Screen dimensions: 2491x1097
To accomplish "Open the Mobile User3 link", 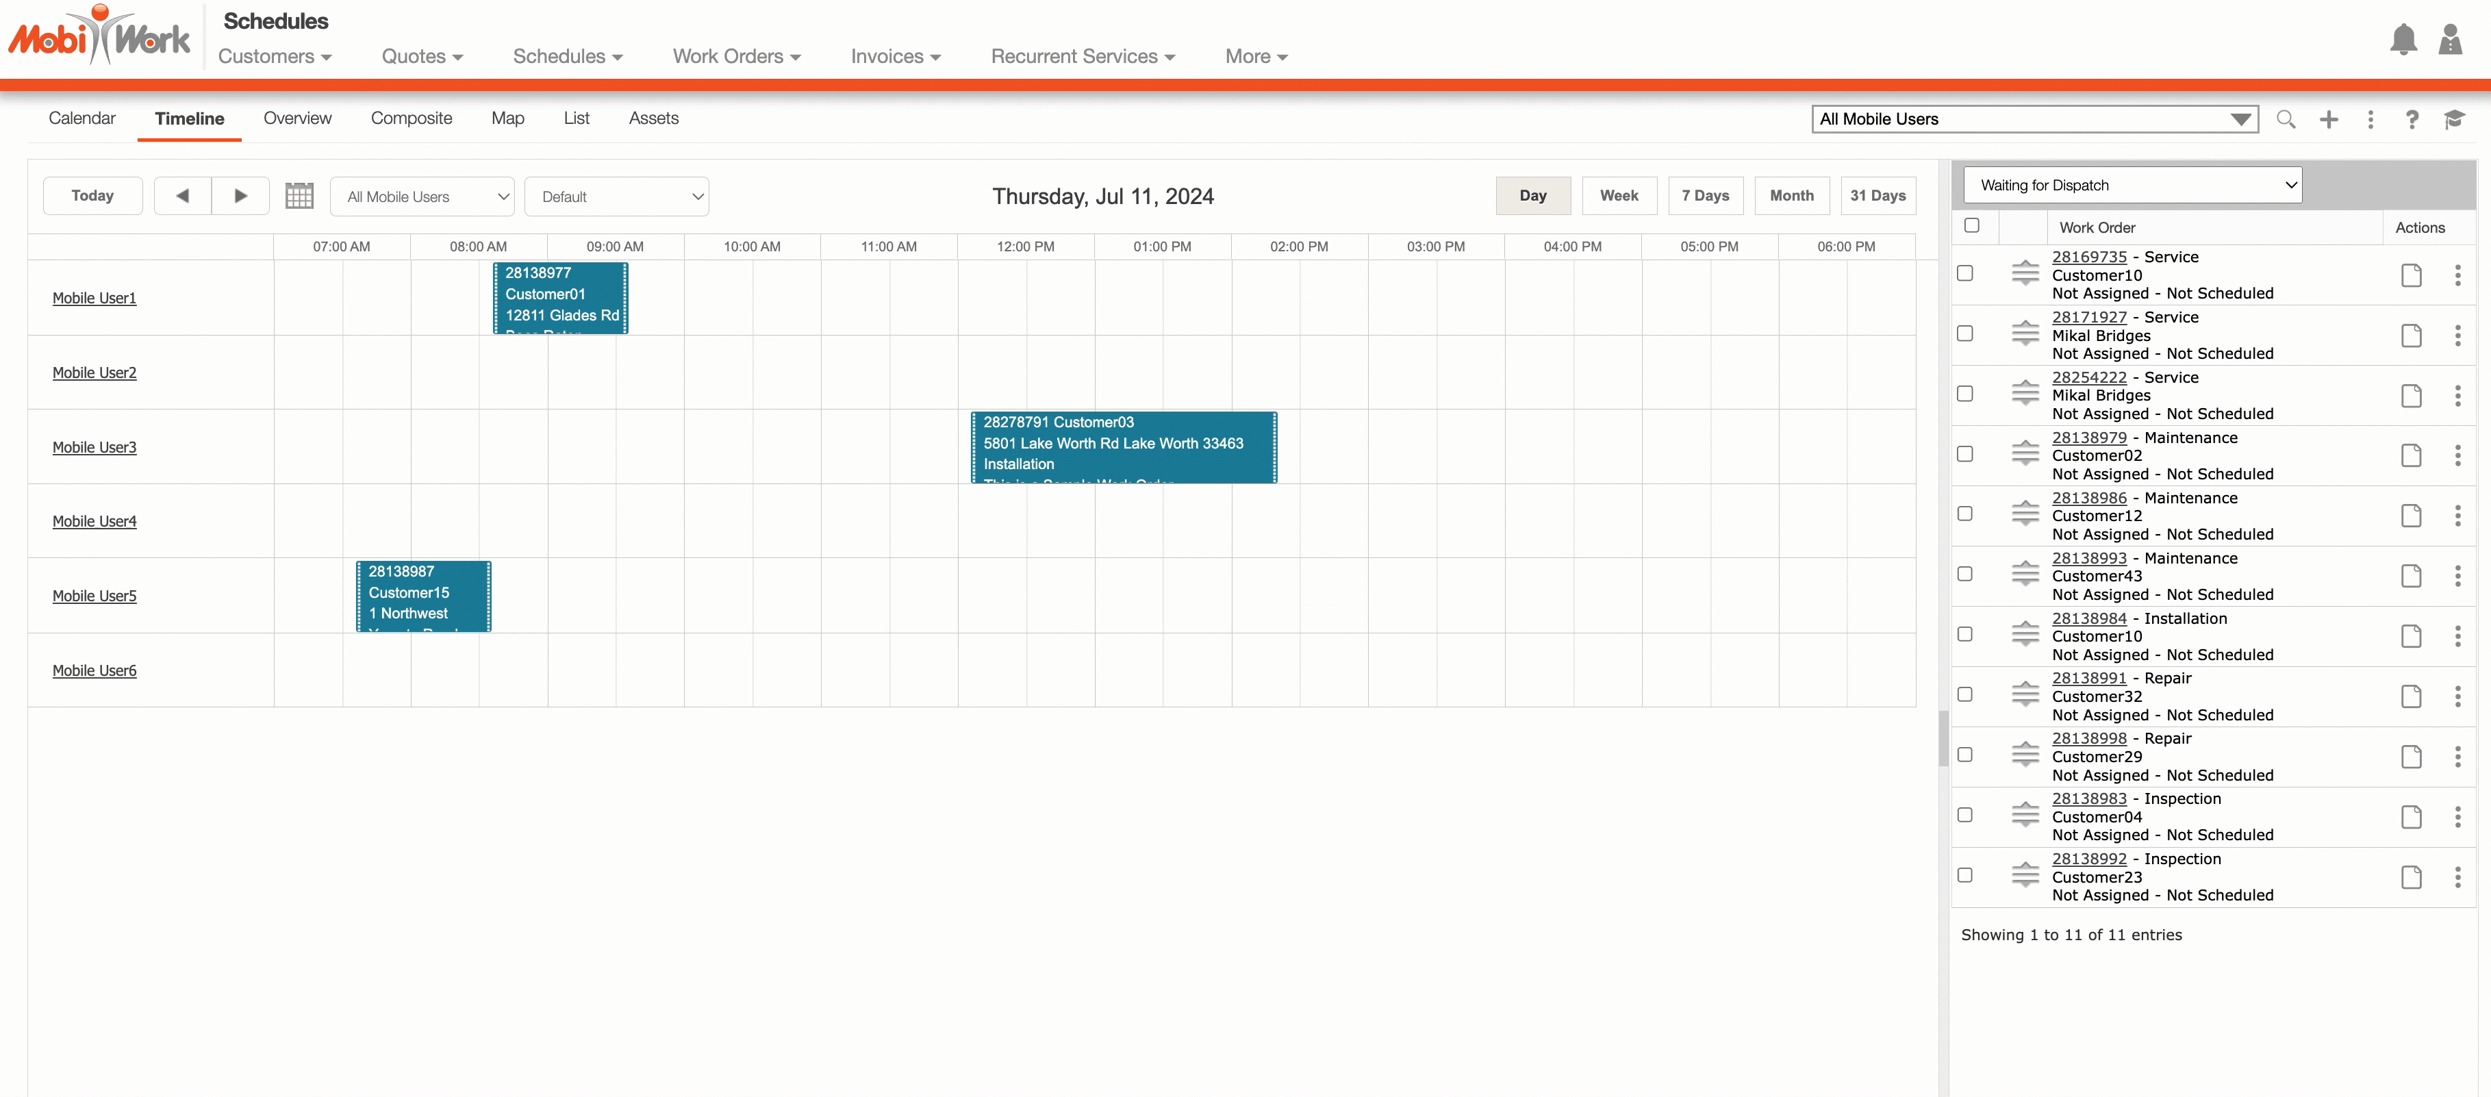I will [x=94, y=447].
